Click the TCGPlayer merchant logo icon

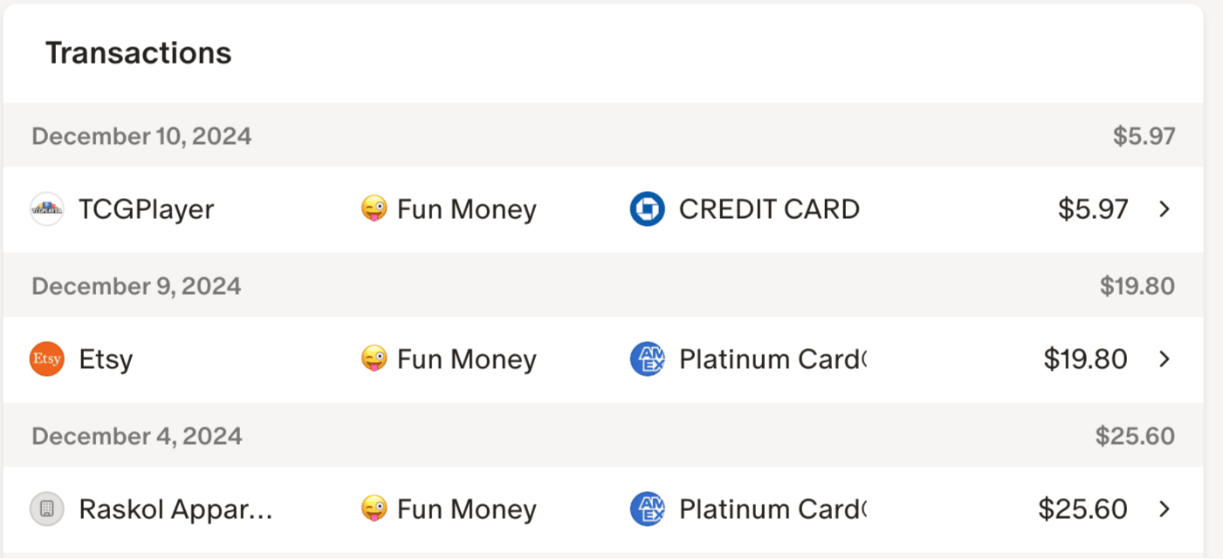[47, 209]
